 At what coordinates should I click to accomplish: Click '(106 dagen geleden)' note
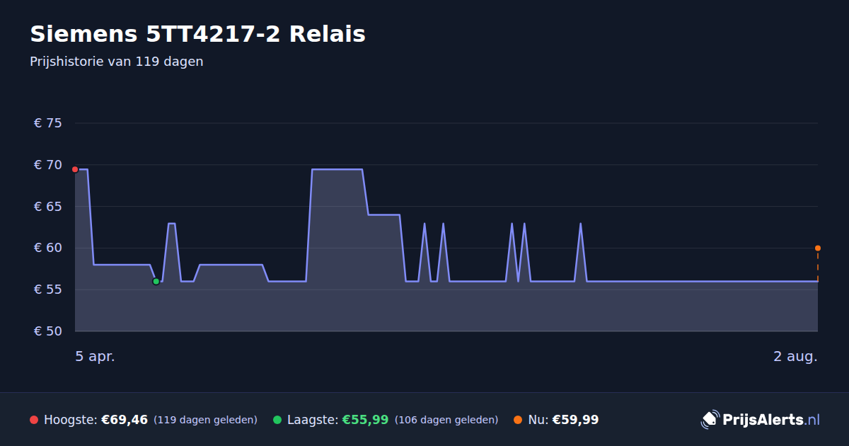point(446,421)
